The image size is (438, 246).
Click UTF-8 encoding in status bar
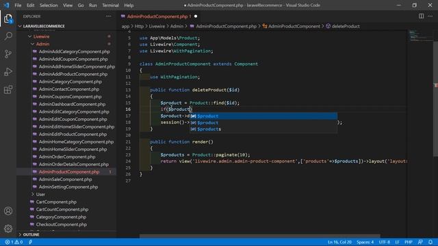coord(385,242)
